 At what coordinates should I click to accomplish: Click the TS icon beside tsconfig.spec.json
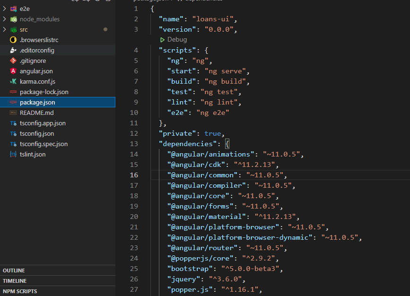[13, 144]
